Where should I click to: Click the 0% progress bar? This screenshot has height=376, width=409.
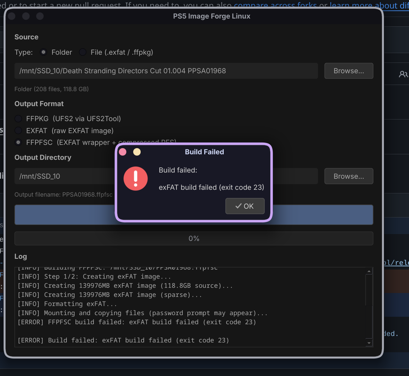pyautogui.click(x=194, y=238)
